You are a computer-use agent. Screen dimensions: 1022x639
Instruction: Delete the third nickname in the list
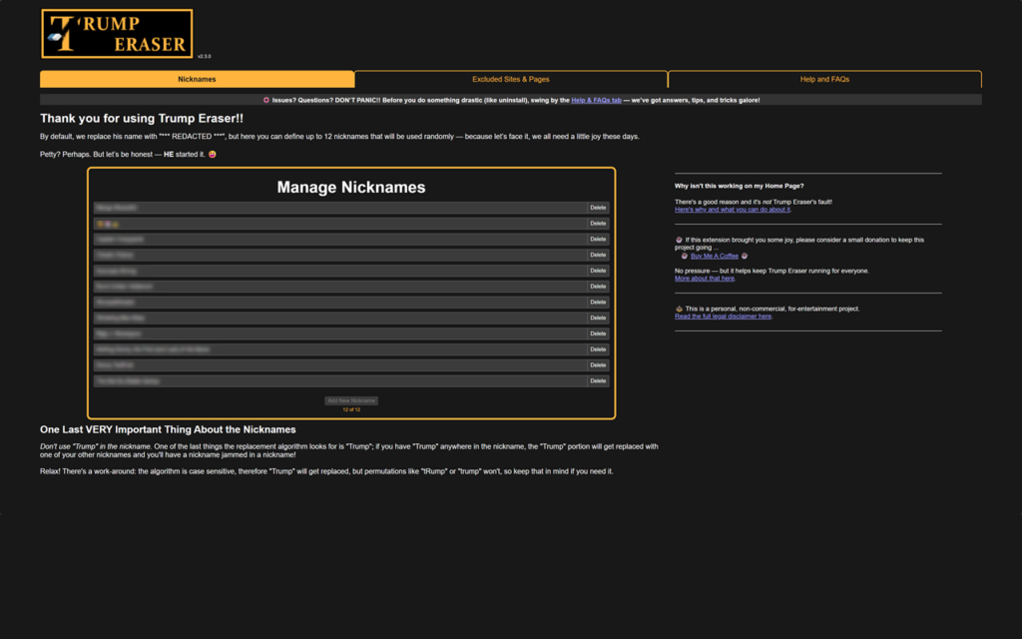[598, 240]
